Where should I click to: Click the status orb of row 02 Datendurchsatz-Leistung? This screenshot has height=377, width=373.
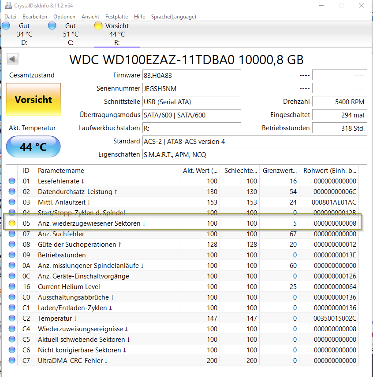[x=12, y=191]
